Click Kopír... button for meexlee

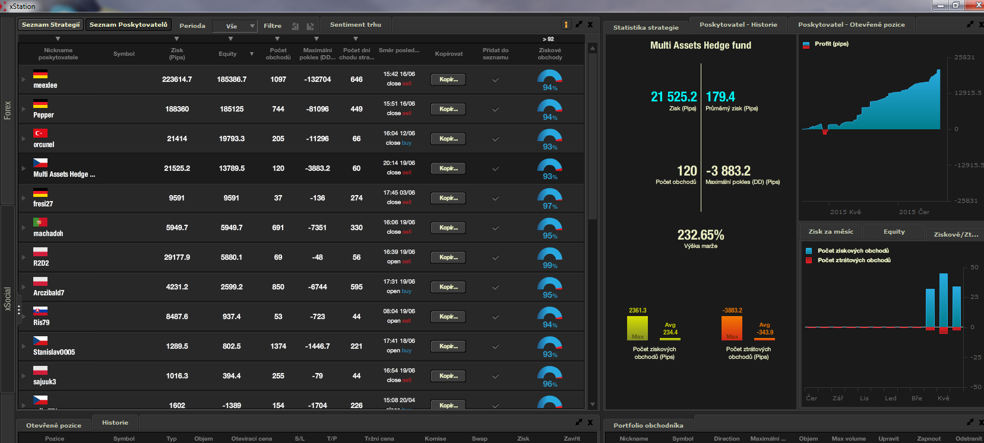[x=448, y=79]
